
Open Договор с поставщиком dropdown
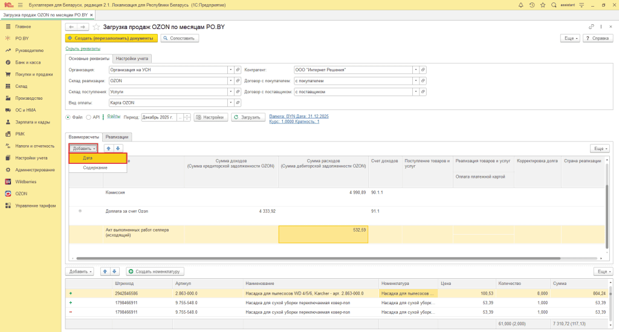416,91
